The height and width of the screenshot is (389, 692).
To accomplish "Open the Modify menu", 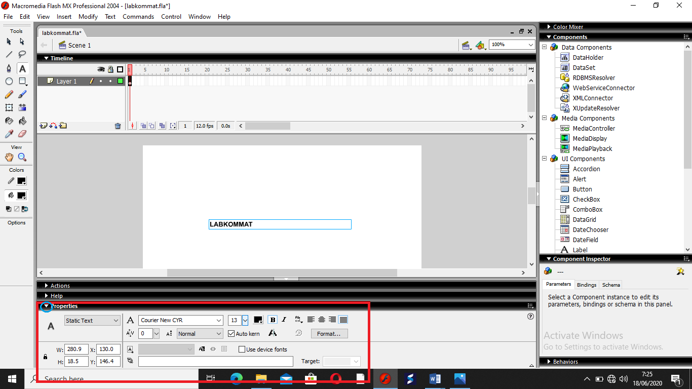I will 88,17.
